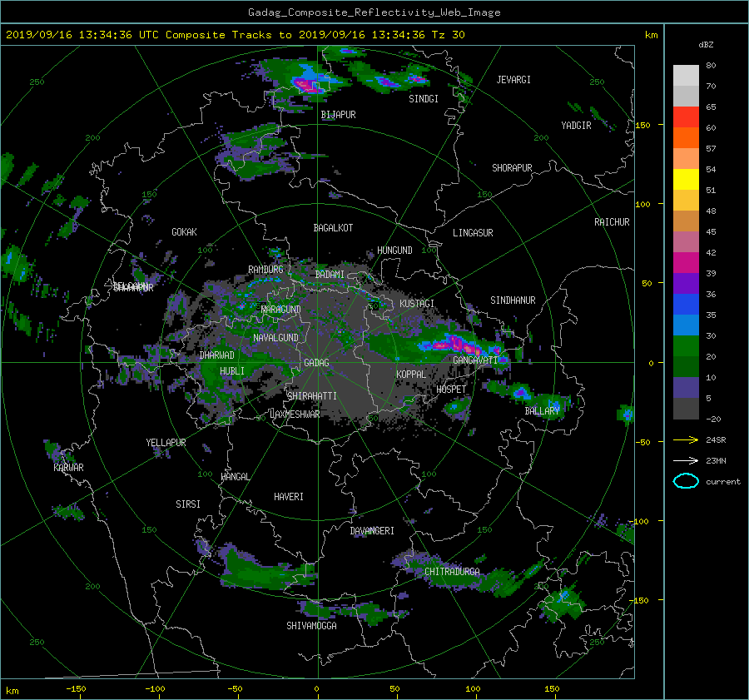Image resolution: width=749 pixels, height=700 pixels.
Task: Click the magenta storm cell north of Bijapur
Action: pos(309,86)
